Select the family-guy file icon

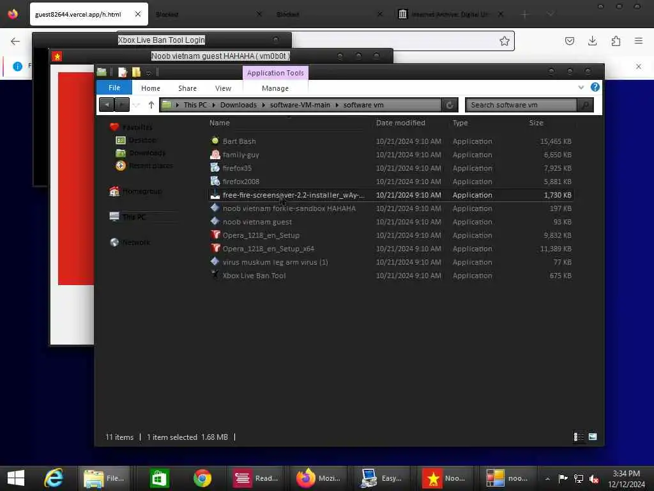[215, 155]
